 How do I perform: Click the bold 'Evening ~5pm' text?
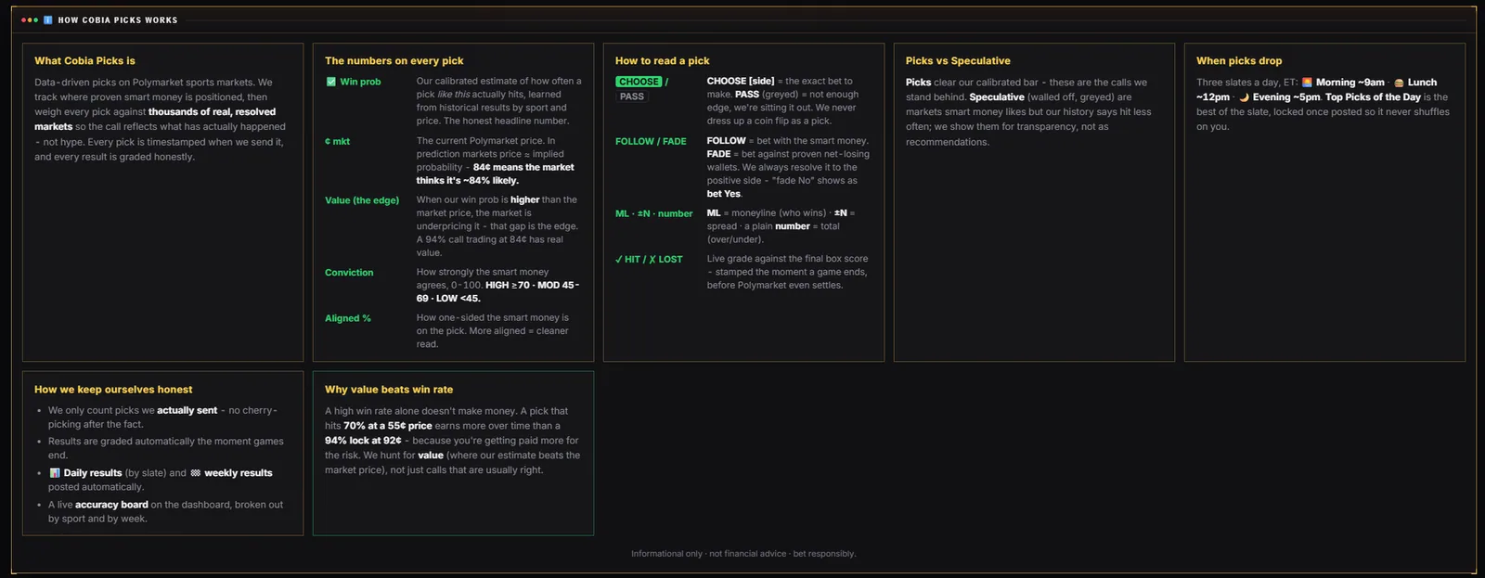tap(1286, 97)
